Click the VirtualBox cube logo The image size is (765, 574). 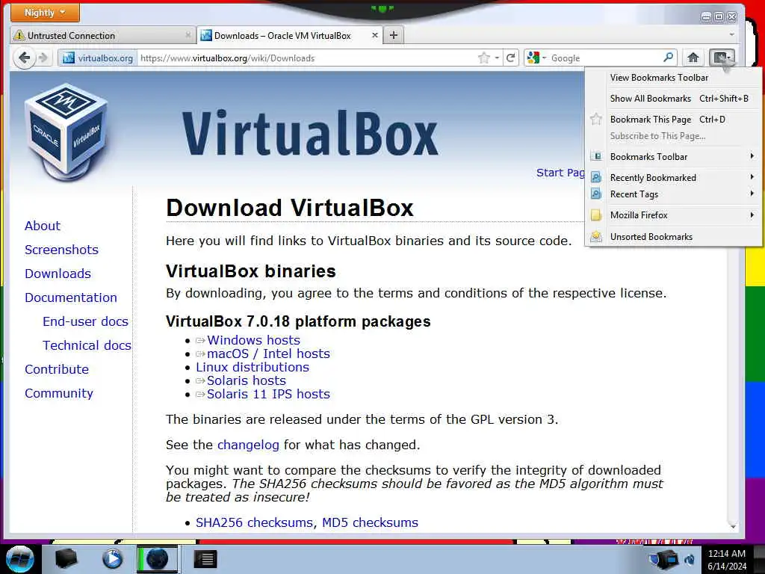tap(66, 131)
